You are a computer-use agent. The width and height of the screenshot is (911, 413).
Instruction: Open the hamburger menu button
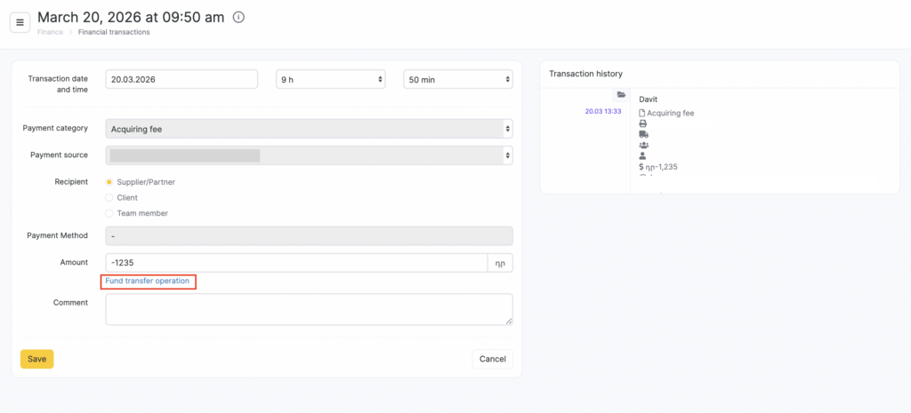point(20,21)
